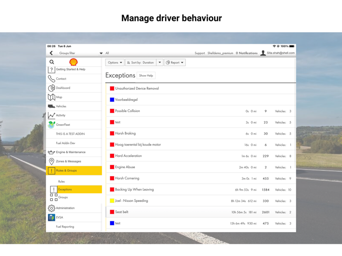Viewport: 342px width, 256px height.
Task: Expand the Report dropdown arrow
Action: click(x=182, y=62)
